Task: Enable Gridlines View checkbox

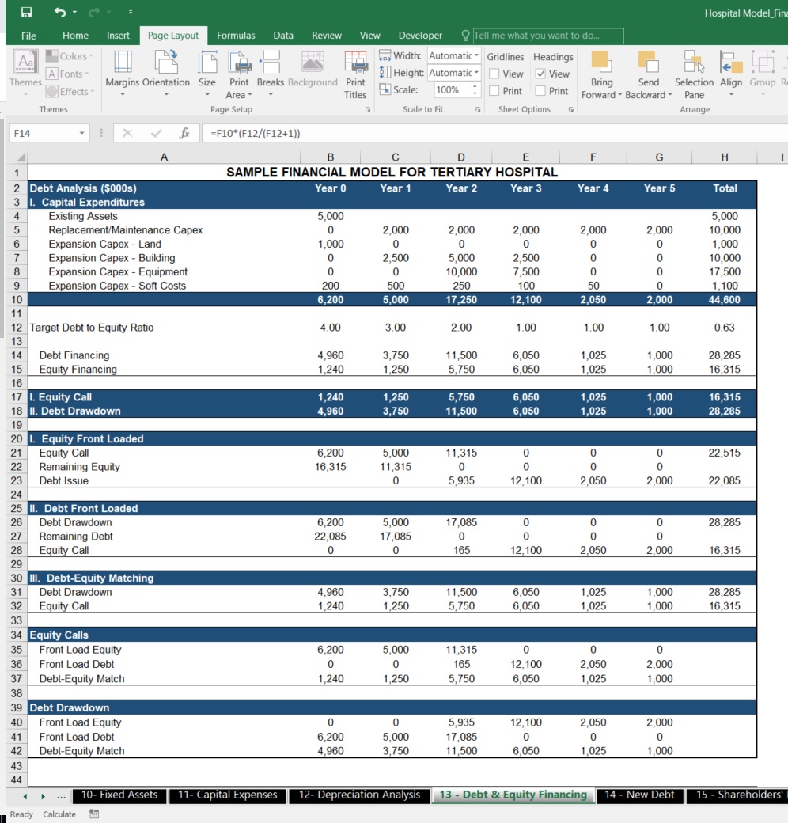Action: tap(494, 74)
